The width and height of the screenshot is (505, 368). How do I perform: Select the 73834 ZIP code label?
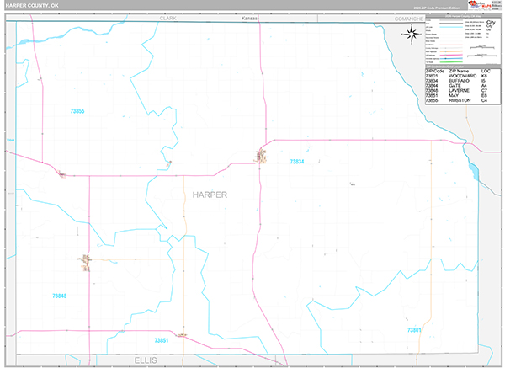point(296,161)
